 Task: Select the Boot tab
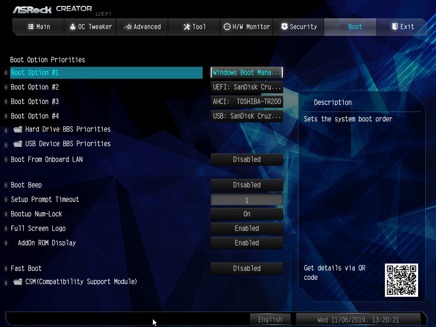(x=350, y=27)
